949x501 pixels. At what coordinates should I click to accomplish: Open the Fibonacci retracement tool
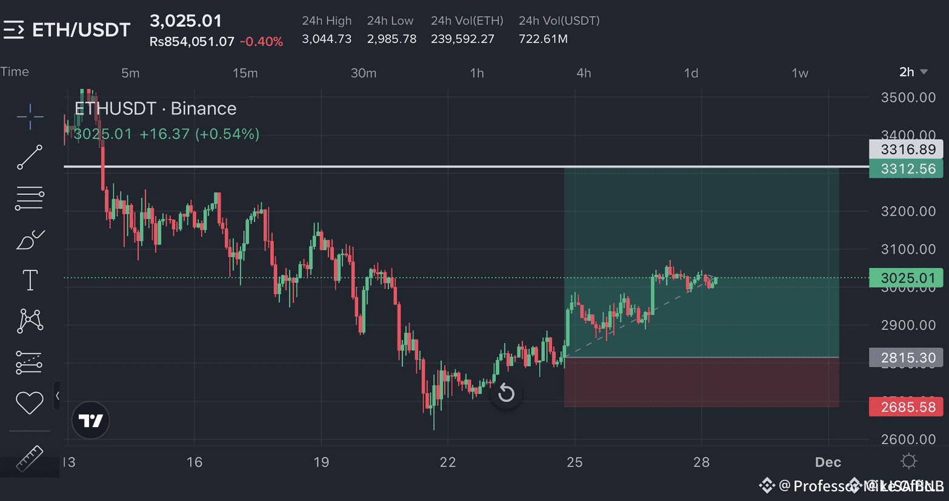tap(30, 198)
